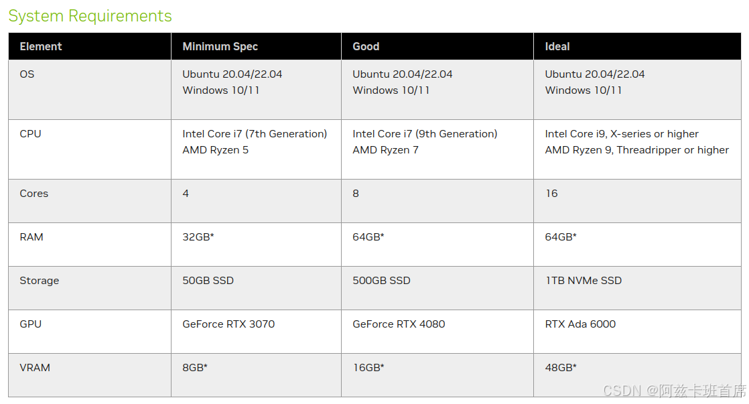Click the 1TB NVMe SSD cell
749x404 pixels.
[583, 281]
